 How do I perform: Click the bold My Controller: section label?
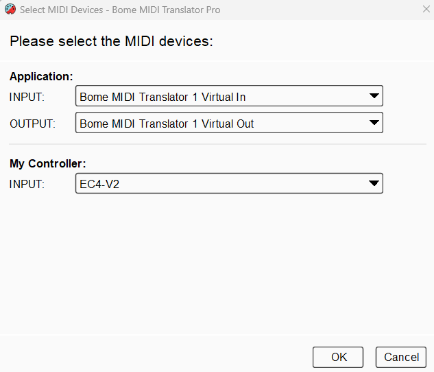coord(48,163)
